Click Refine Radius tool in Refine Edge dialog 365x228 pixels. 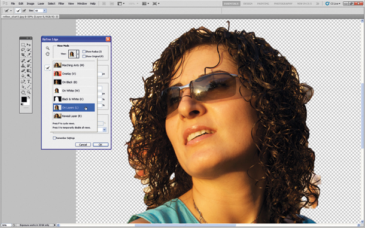[47, 68]
